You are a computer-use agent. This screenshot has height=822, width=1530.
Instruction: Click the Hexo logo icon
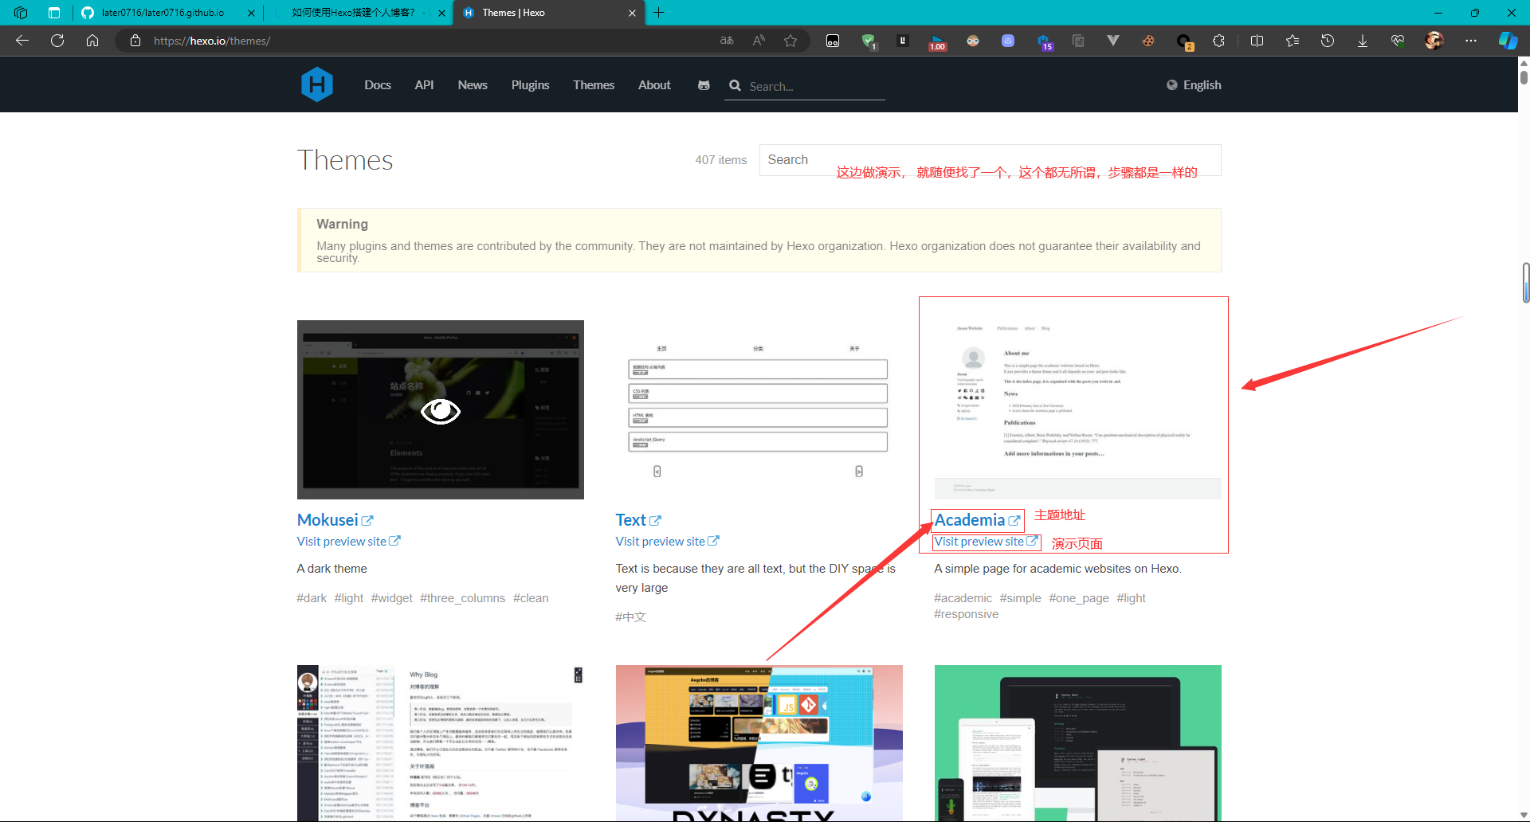click(x=316, y=84)
